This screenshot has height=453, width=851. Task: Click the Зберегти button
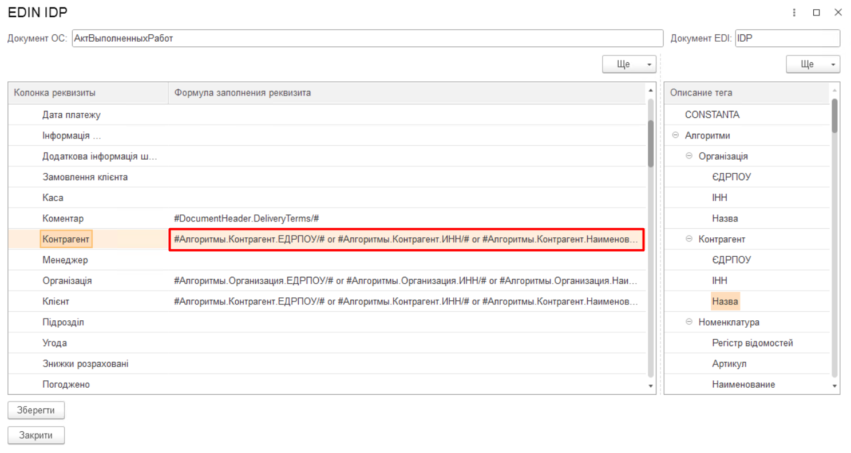[36, 410]
